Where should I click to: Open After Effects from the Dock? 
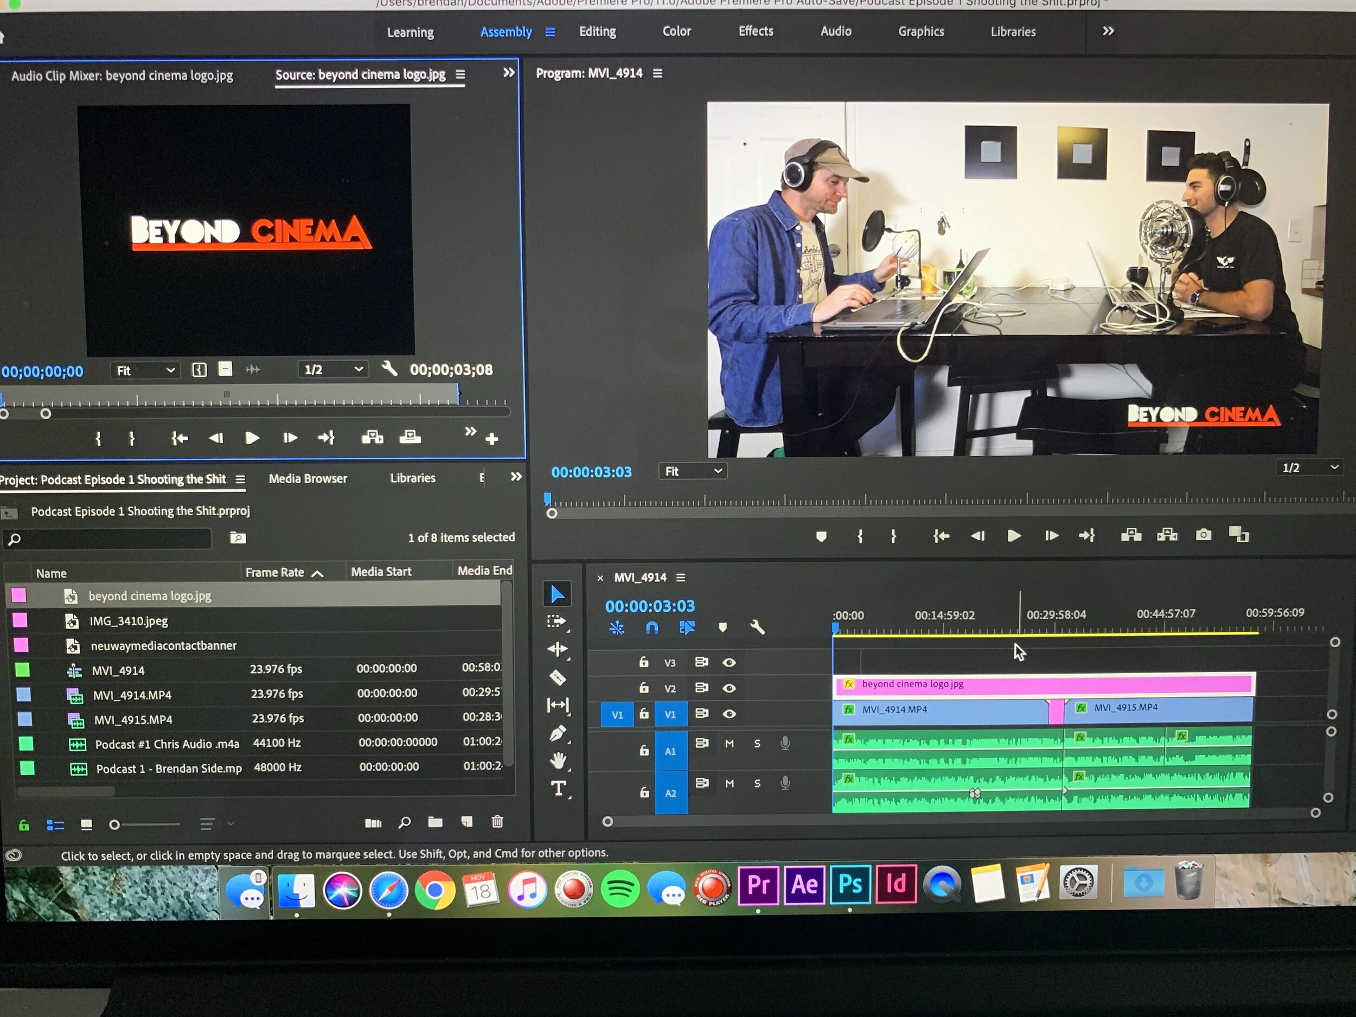(804, 885)
